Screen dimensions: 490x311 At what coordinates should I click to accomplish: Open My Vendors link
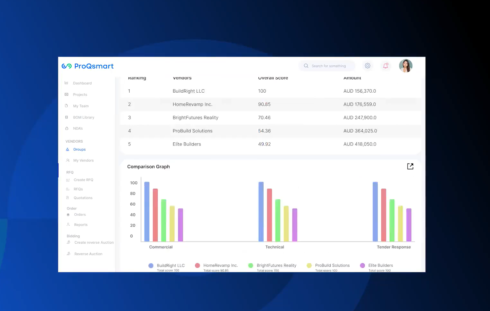coord(83,161)
